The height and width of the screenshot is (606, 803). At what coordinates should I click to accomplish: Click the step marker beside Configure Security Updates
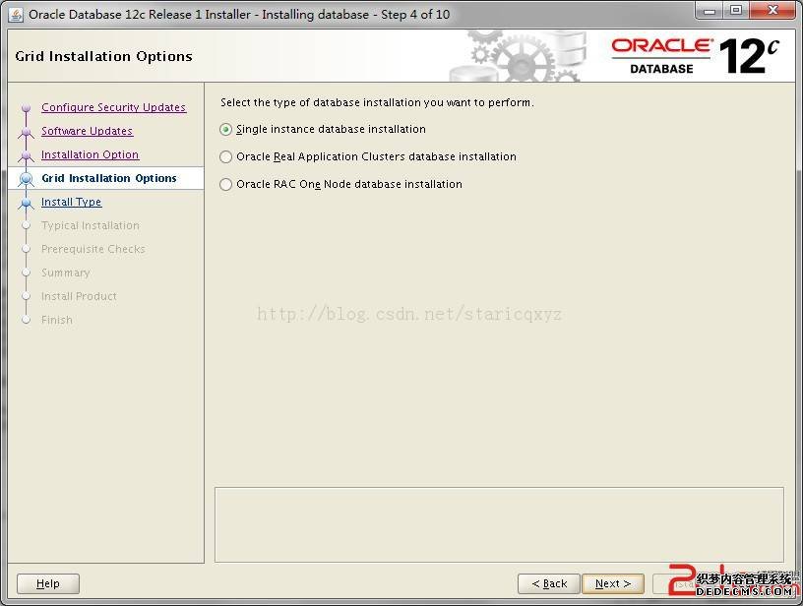(x=27, y=108)
